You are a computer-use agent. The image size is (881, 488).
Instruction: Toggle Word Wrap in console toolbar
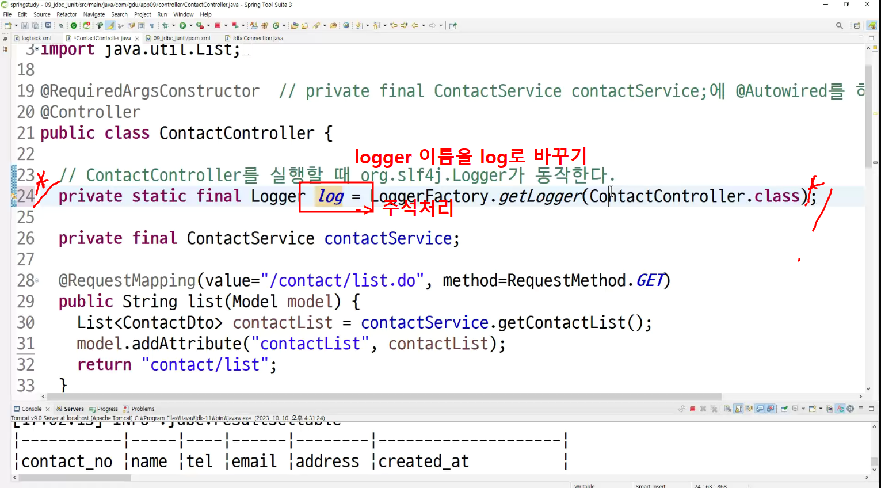click(749, 409)
